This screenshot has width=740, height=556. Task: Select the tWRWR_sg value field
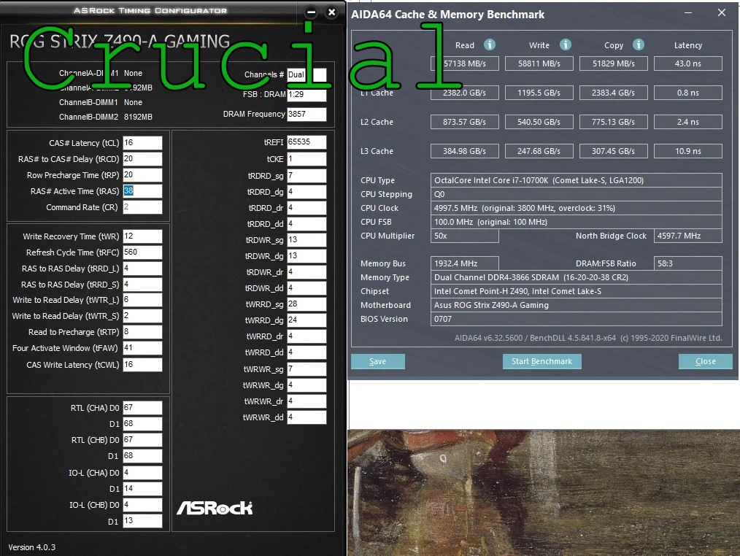pyautogui.click(x=307, y=369)
